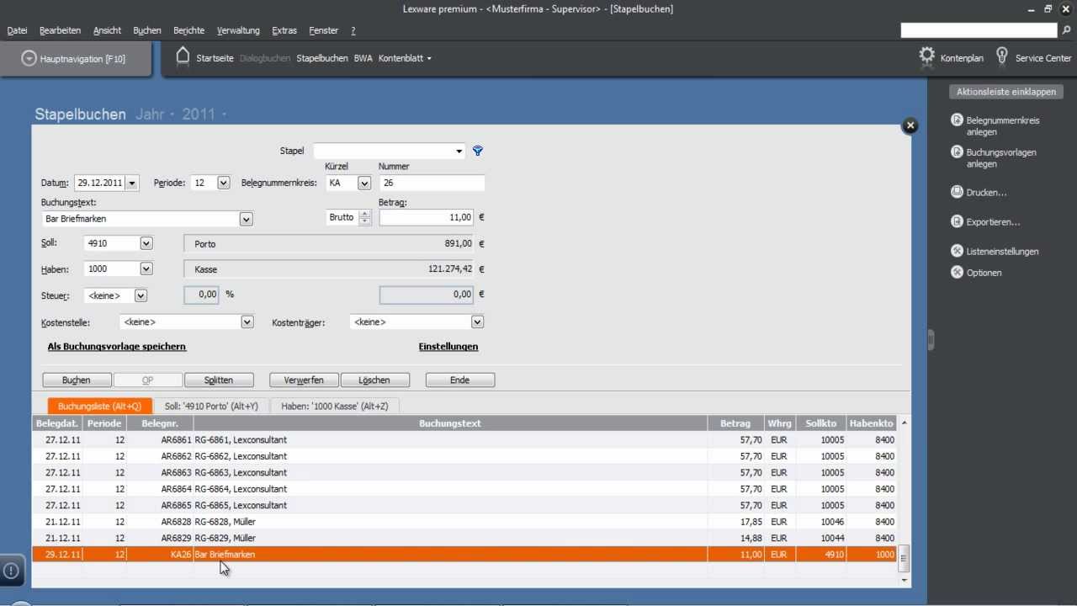Click the Exportieren icon
The width and height of the screenshot is (1077, 606).
pyautogui.click(x=957, y=221)
